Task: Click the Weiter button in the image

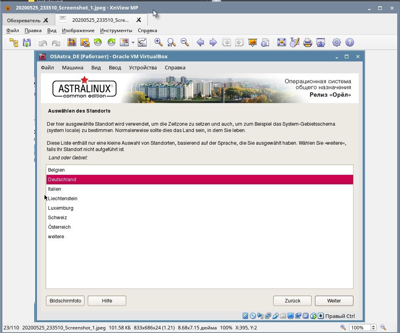Action: (x=334, y=300)
